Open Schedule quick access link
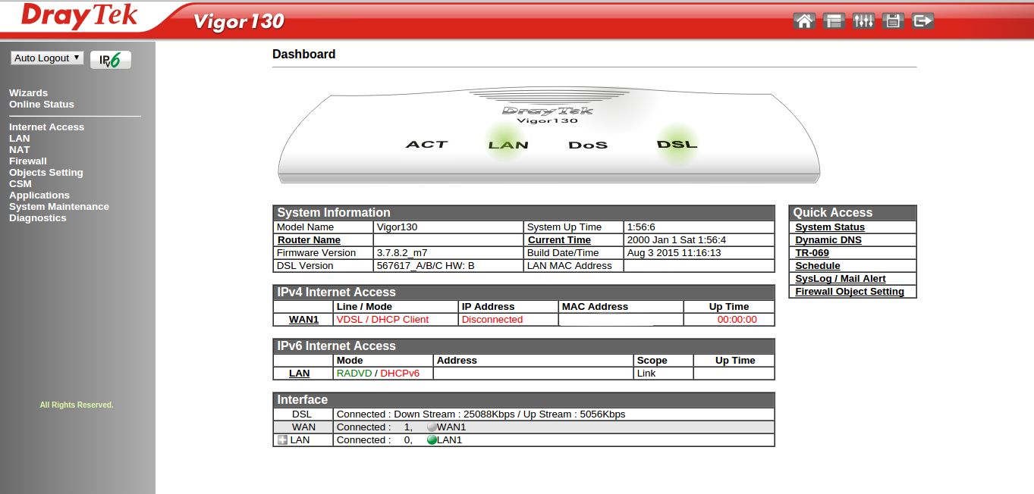This screenshot has height=494, width=1034. [818, 266]
